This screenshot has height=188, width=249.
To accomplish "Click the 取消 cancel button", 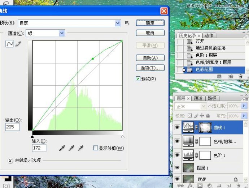I will (x=150, y=33).
